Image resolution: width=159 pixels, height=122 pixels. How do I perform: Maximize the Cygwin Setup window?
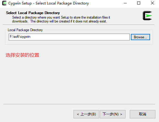139,3
